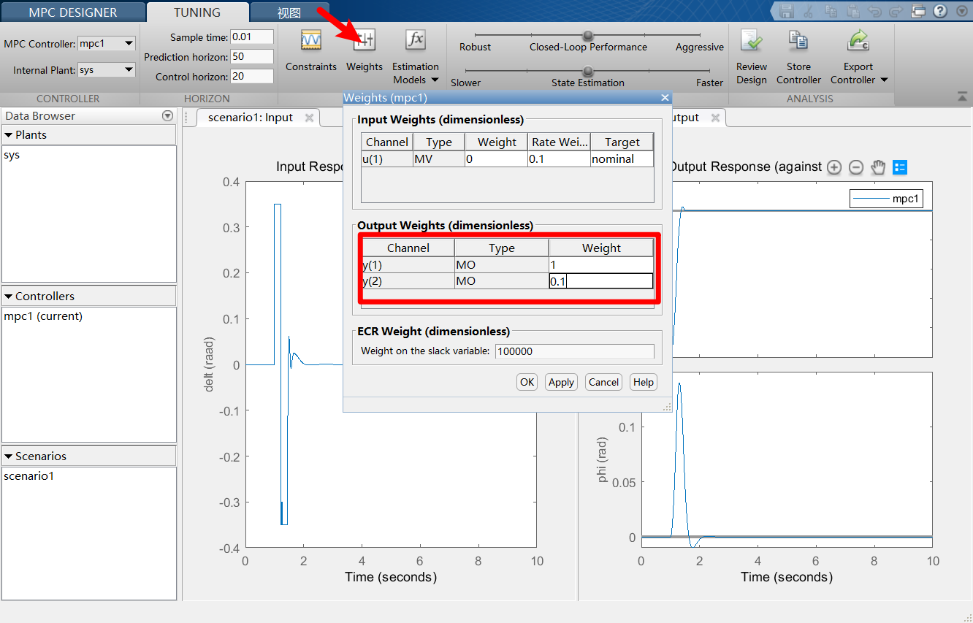Click the undo arrow icon
Screen dimensions: 973x623
874,11
